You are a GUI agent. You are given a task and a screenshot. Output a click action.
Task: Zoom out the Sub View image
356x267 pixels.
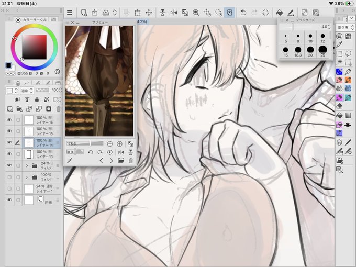109,144
